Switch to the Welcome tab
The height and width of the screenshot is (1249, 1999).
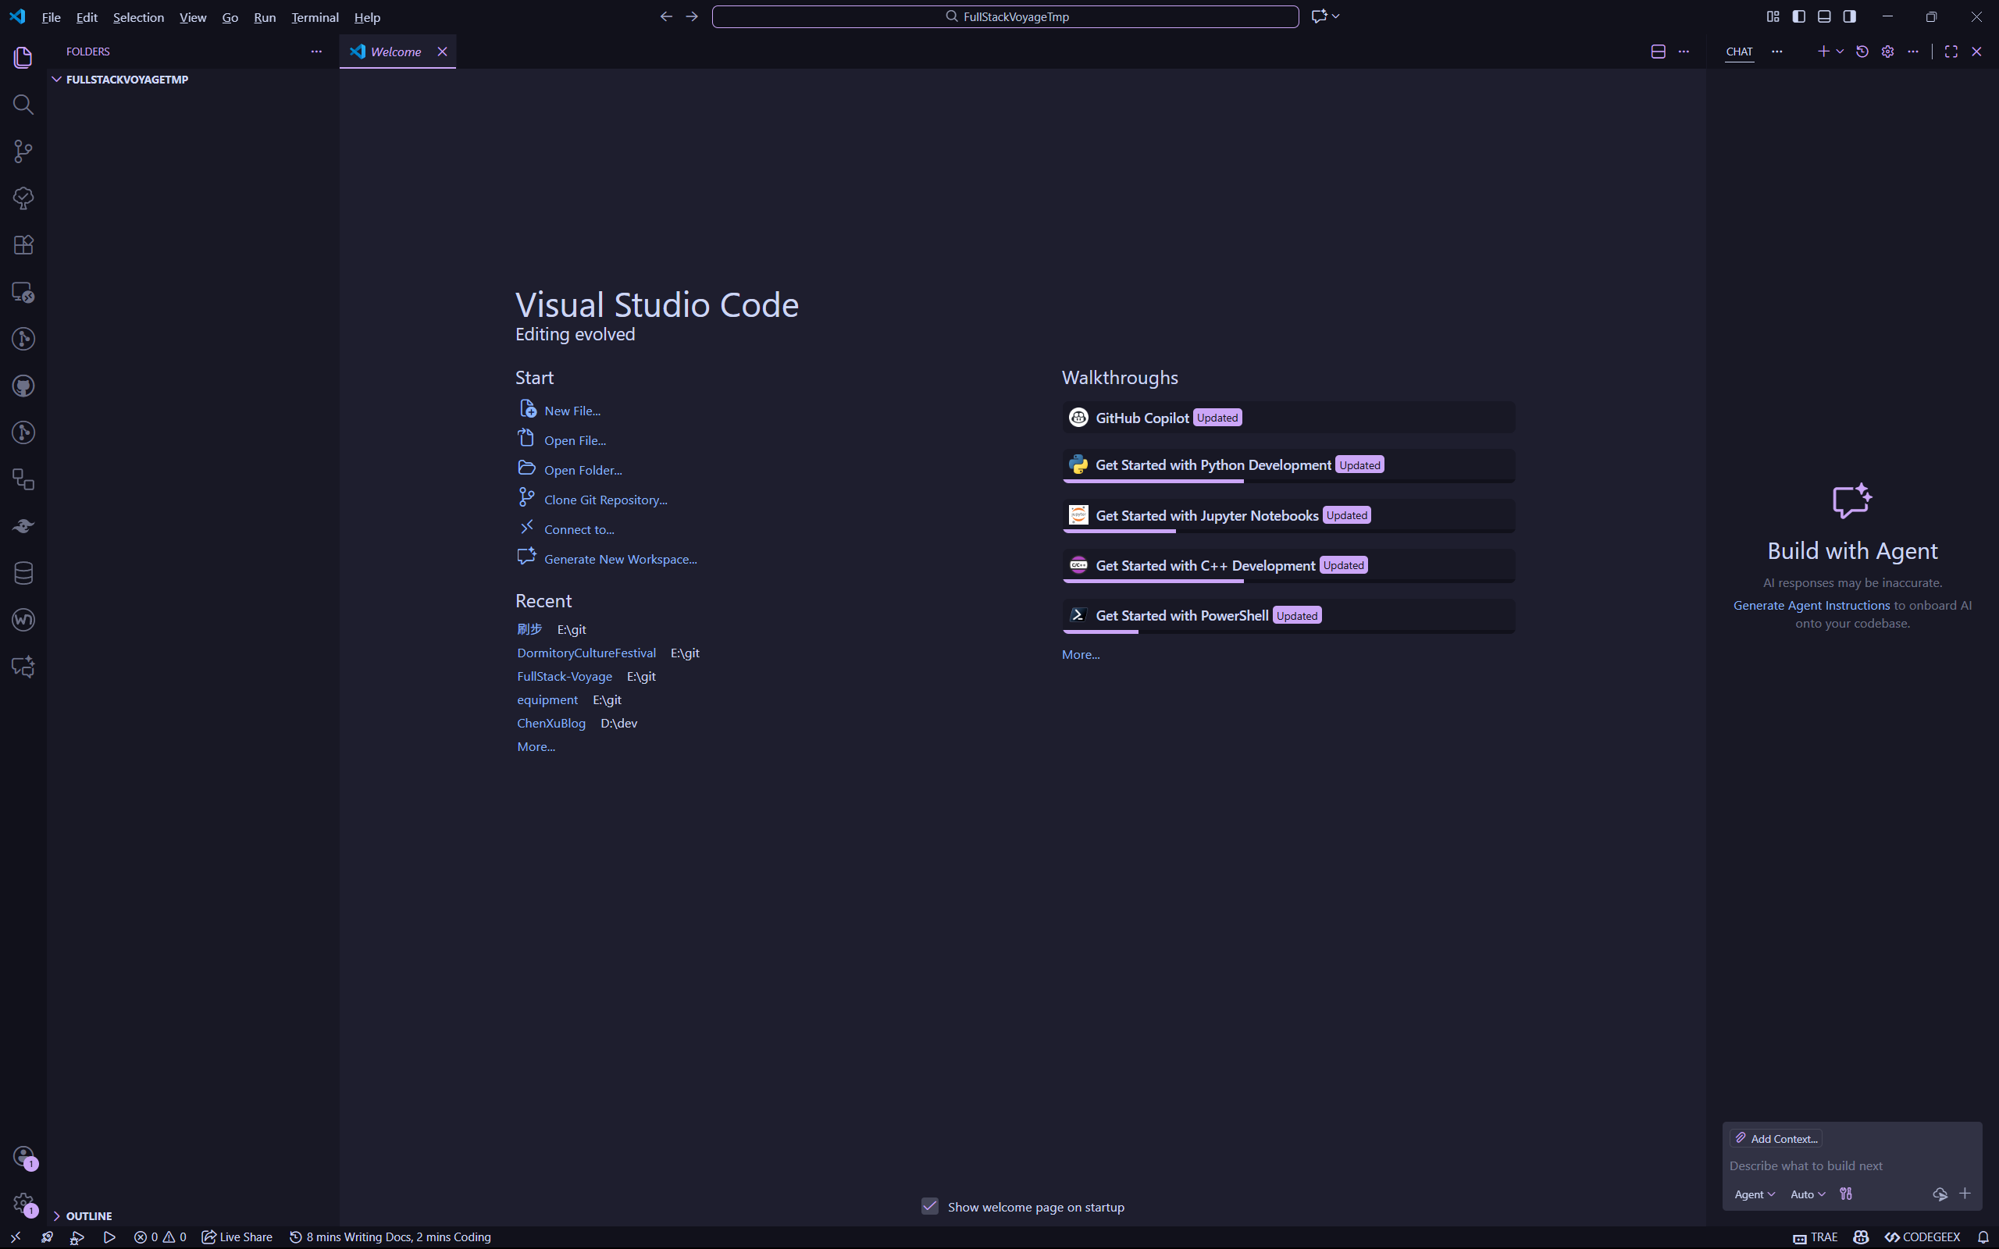[395, 52]
